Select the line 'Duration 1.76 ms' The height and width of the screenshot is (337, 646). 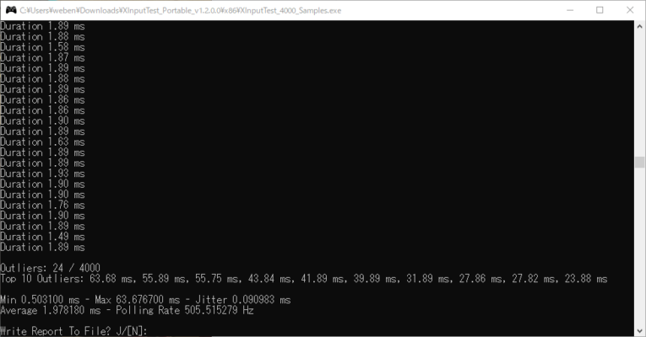(42, 206)
